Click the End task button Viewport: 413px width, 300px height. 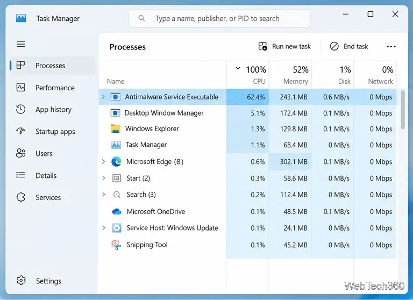(x=348, y=47)
